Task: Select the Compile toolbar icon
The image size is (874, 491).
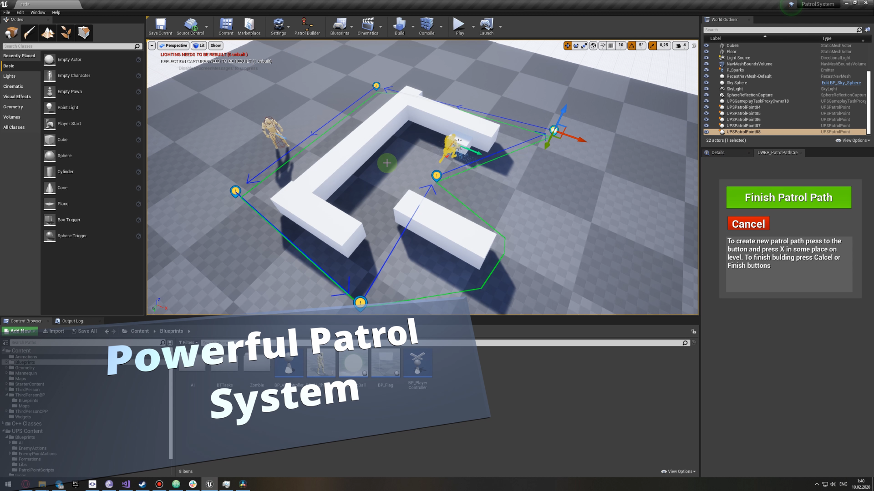Action: pos(426,26)
